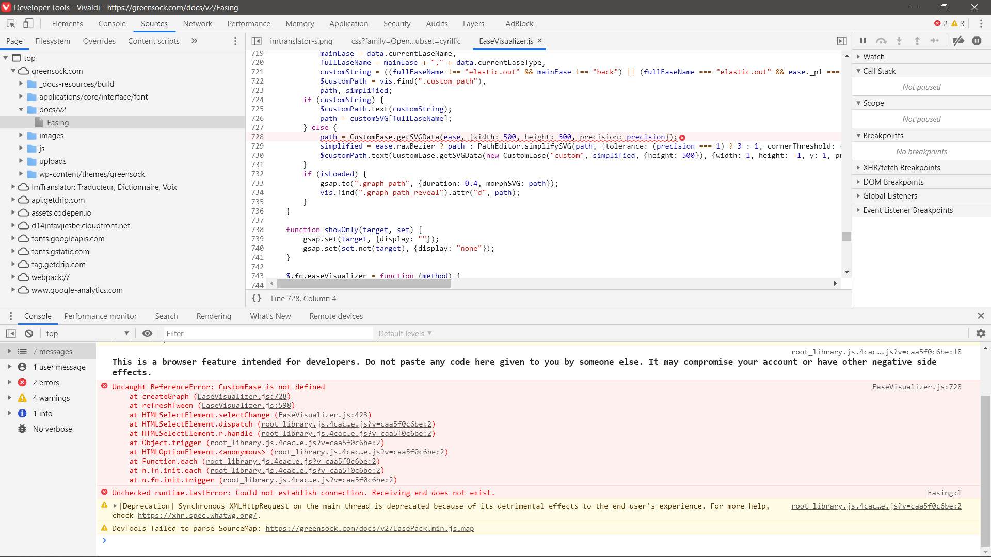This screenshot has height=557, width=991.
Task: Switch to the Network tab
Action: coord(197,23)
